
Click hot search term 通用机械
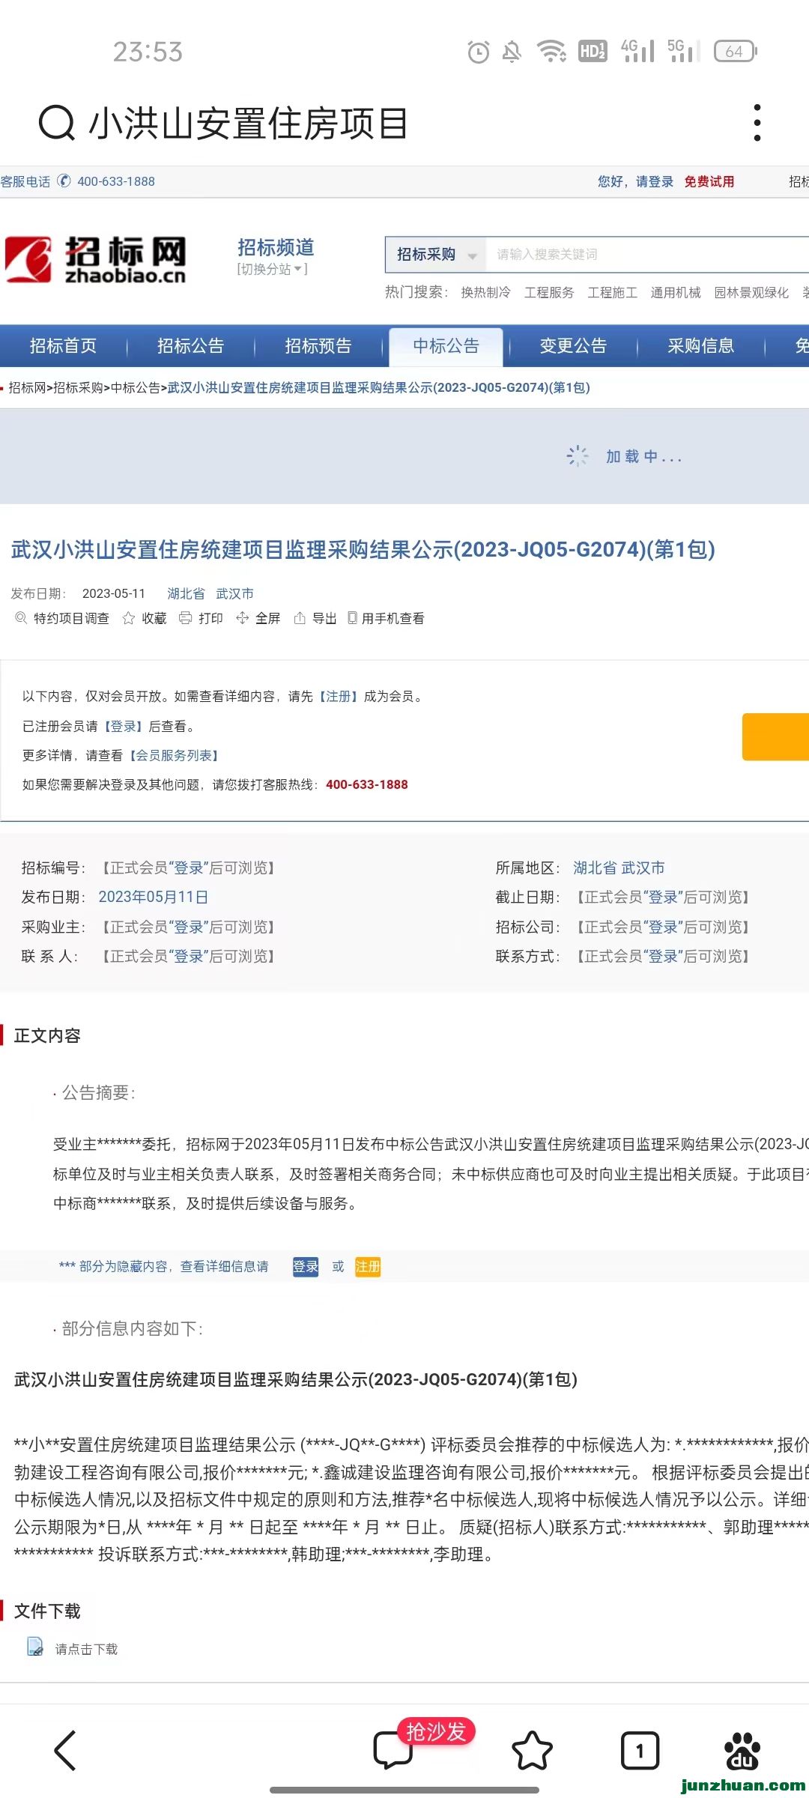(x=676, y=292)
